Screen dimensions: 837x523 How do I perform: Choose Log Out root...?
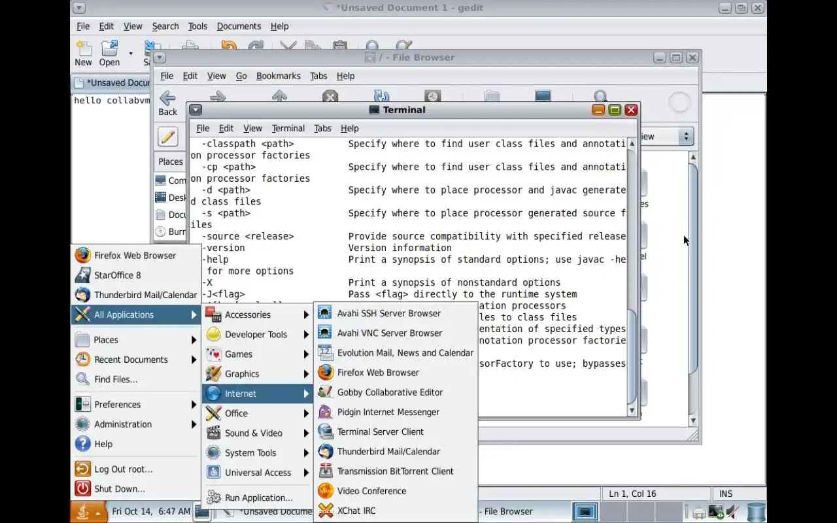[135, 469]
